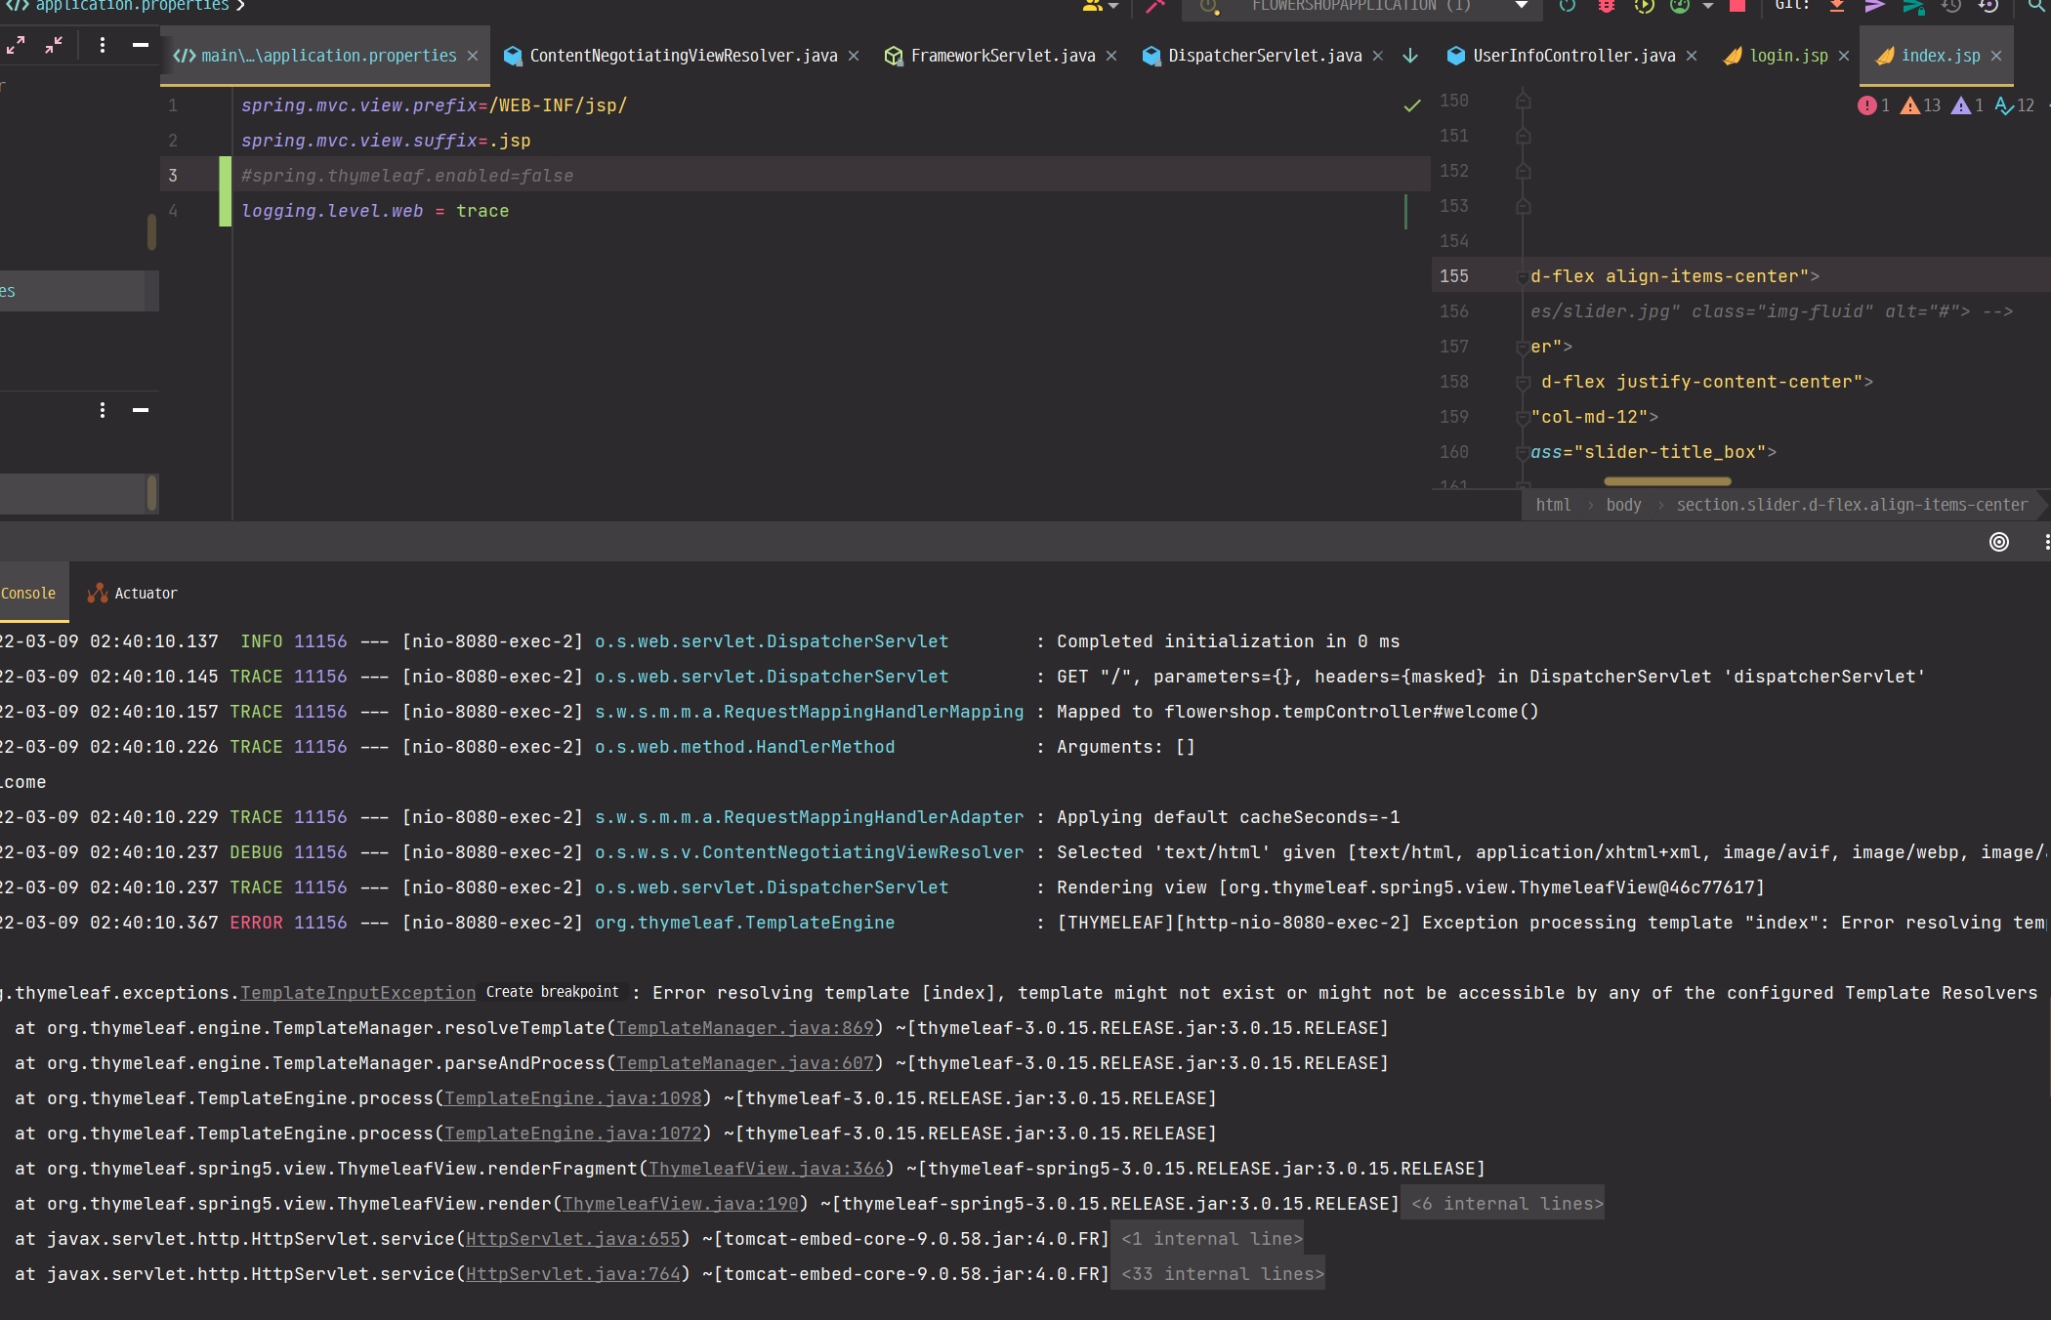The width and height of the screenshot is (2051, 1320).
Task: Switch to the login.jsp editor tab
Action: [1787, 56]
